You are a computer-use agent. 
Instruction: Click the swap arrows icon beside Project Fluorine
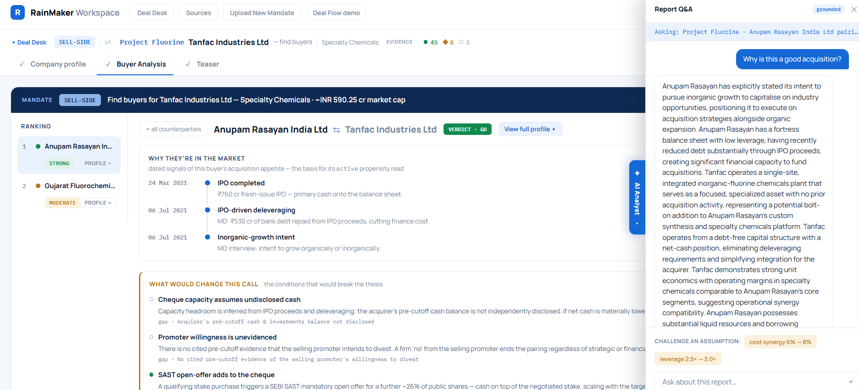pos(108,42)
